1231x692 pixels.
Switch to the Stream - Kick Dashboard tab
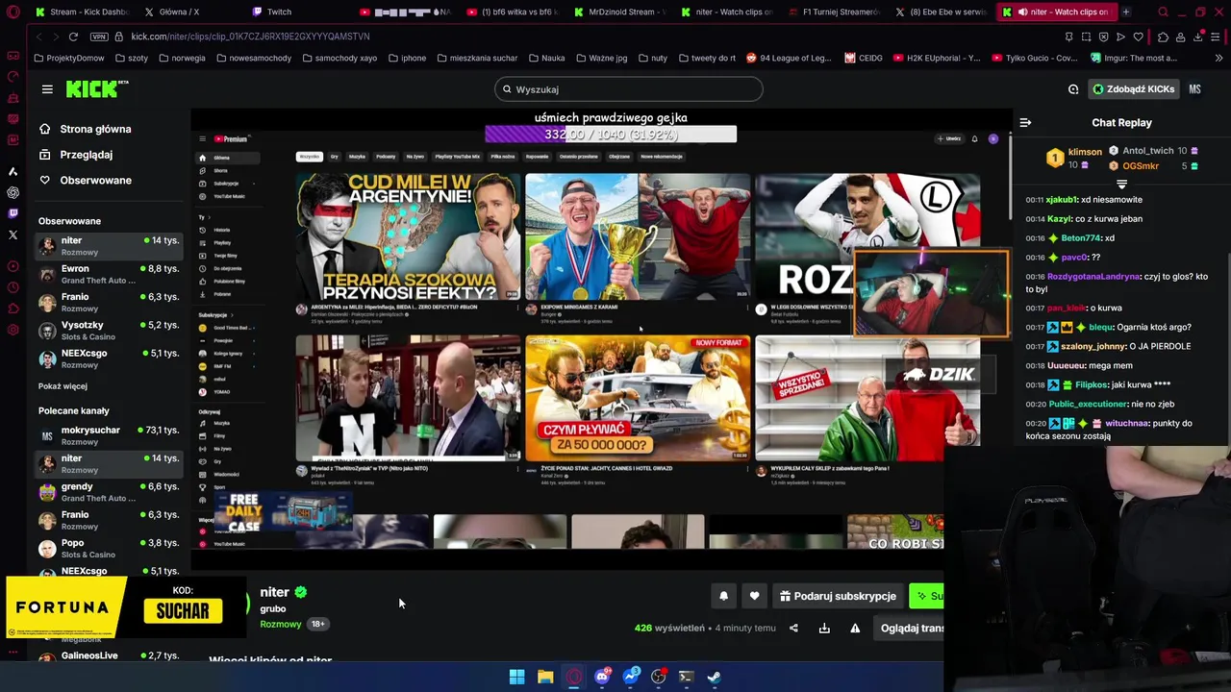82,12
